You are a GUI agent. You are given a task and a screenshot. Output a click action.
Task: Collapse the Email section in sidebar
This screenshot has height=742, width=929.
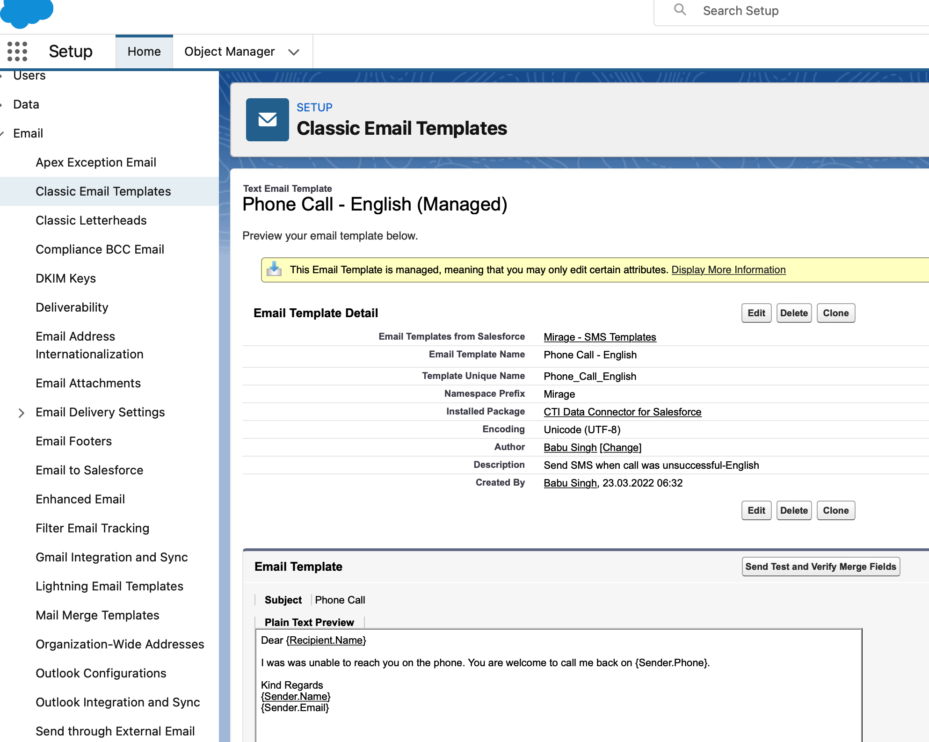click(x=2, y=134)
